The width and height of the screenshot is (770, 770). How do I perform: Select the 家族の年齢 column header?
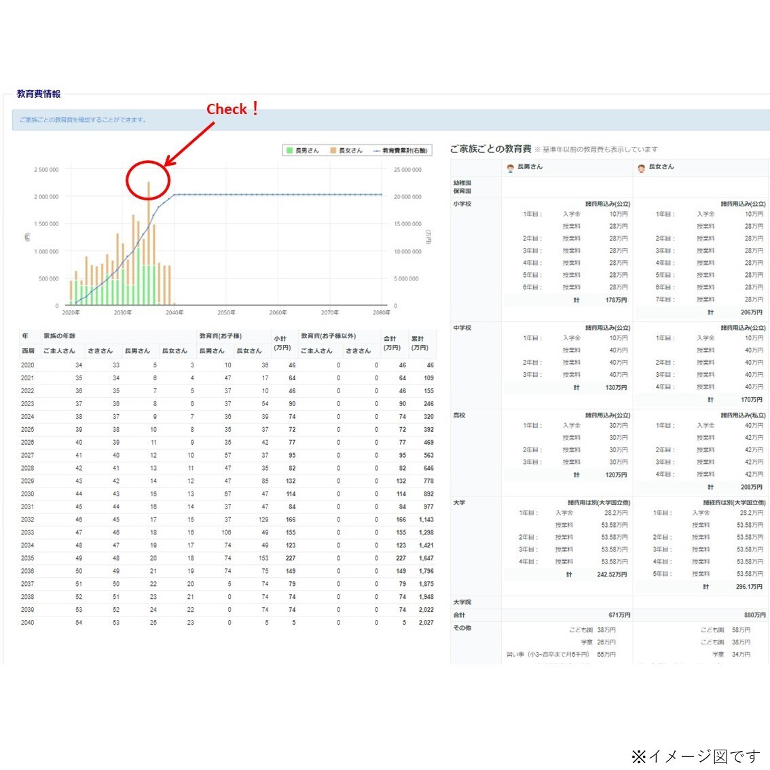coord(60,336)
